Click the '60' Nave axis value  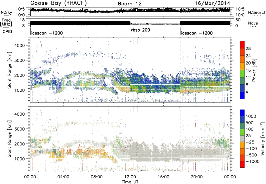[238, 20]
